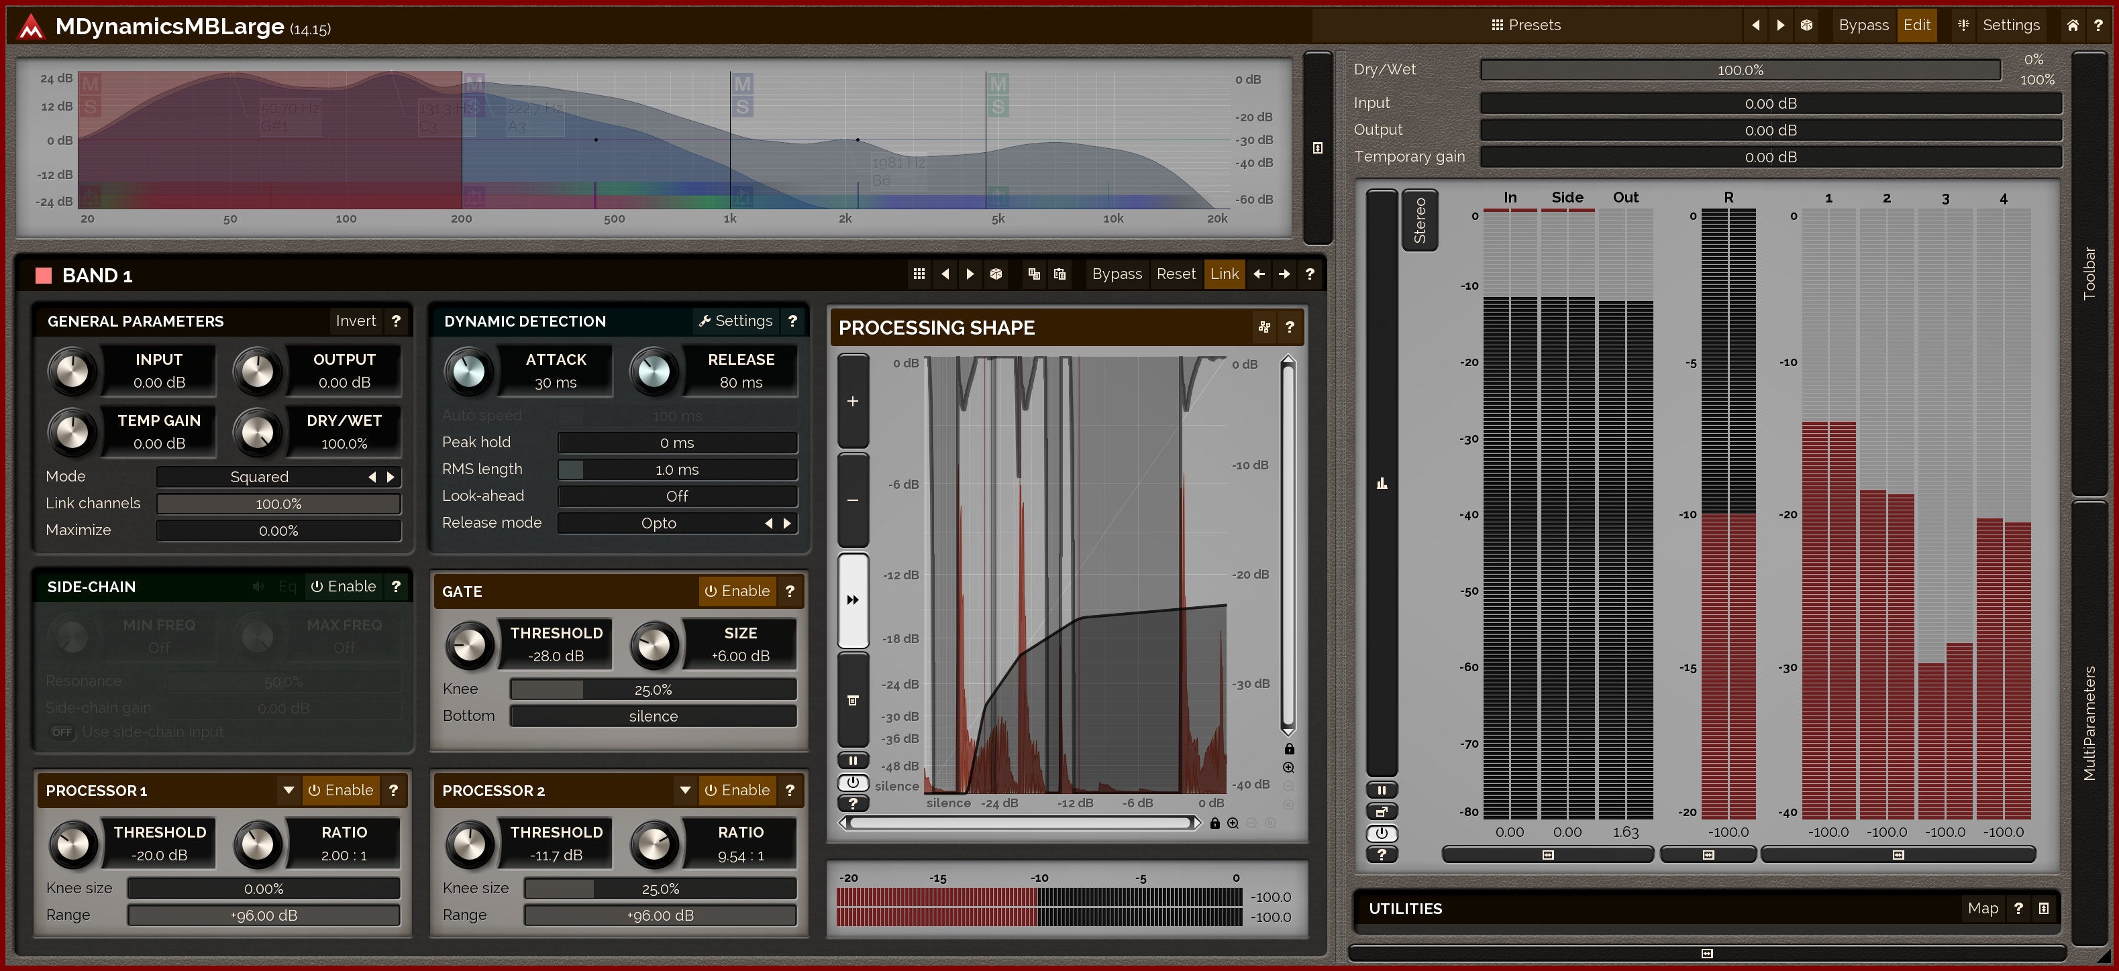Adjust the Dry/Wet slider at the top right

tap(1740, 70)
